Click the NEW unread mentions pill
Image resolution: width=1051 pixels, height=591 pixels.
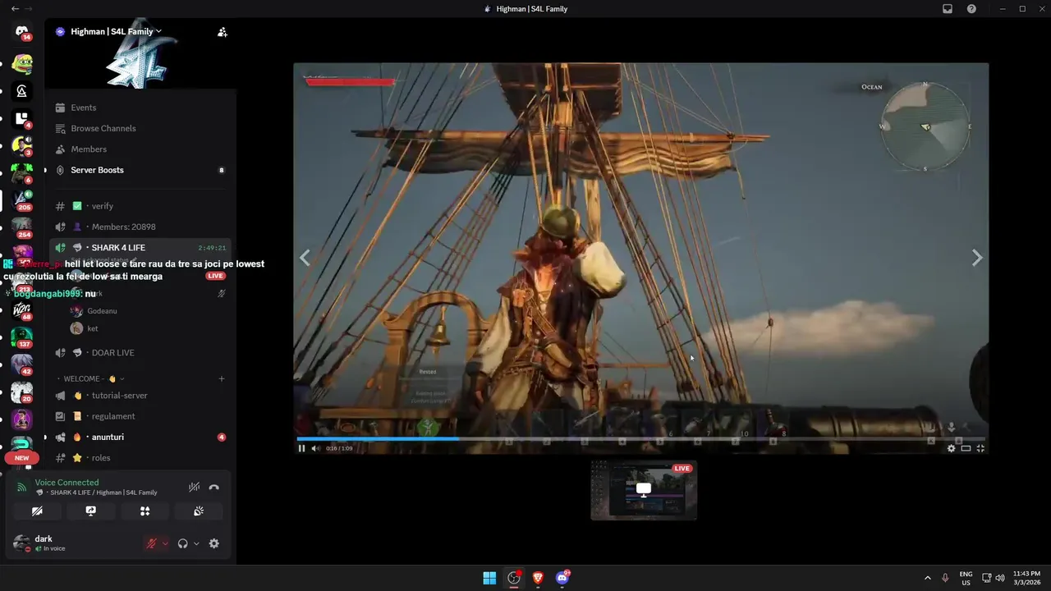pos(22,458)
